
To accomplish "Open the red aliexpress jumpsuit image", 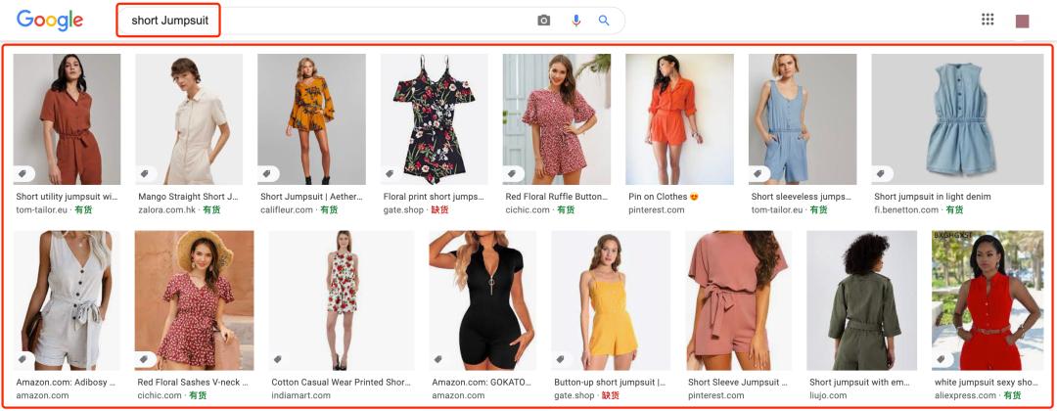I will 988,300.
